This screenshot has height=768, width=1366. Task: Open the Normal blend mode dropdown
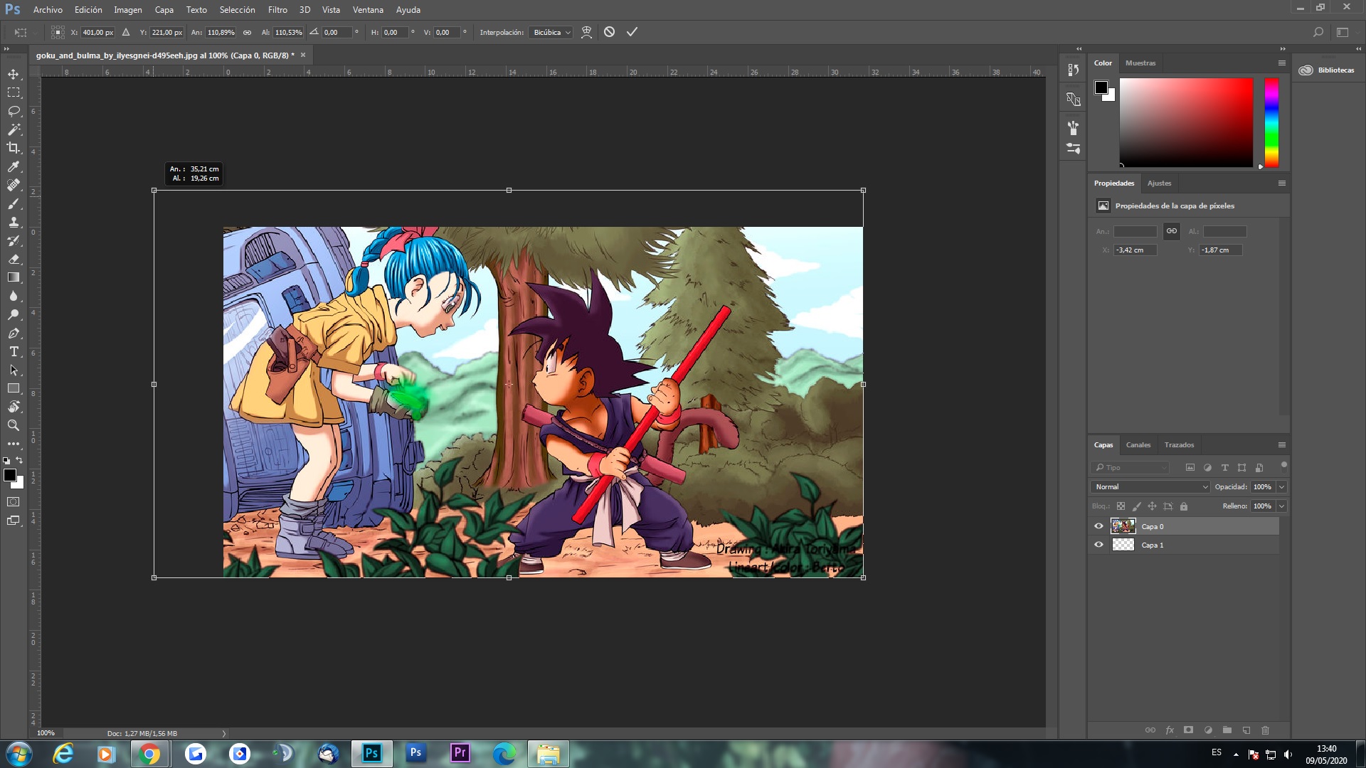pos(1150,487)
